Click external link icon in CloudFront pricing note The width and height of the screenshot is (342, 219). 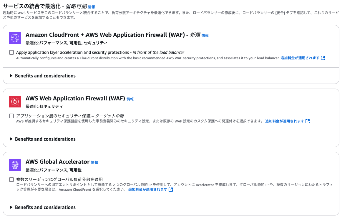(323, 58)
